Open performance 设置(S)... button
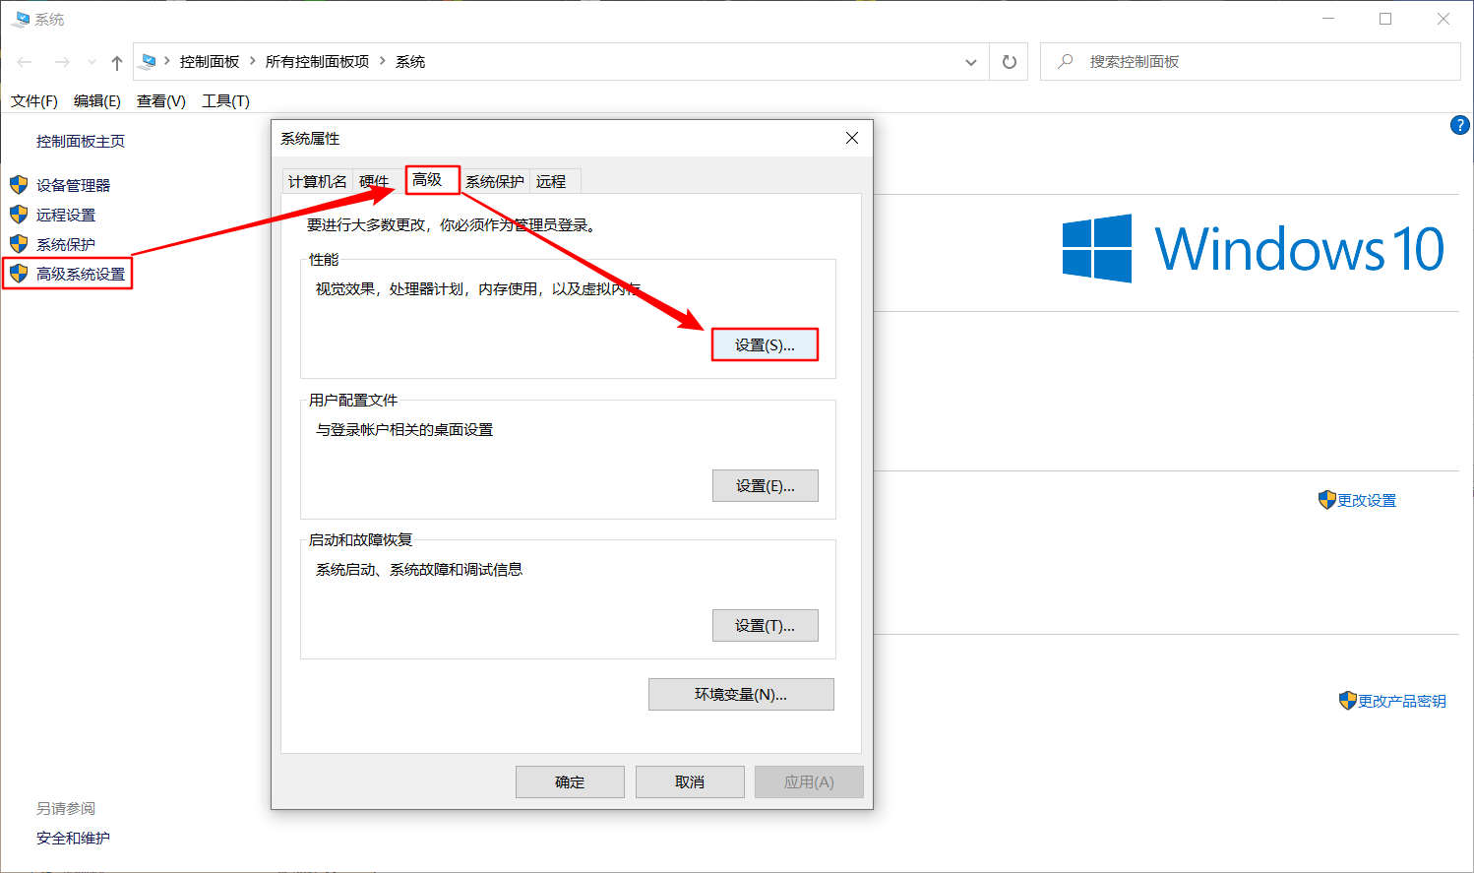The width and height of the screenshot is (1474, 873). 765,345
